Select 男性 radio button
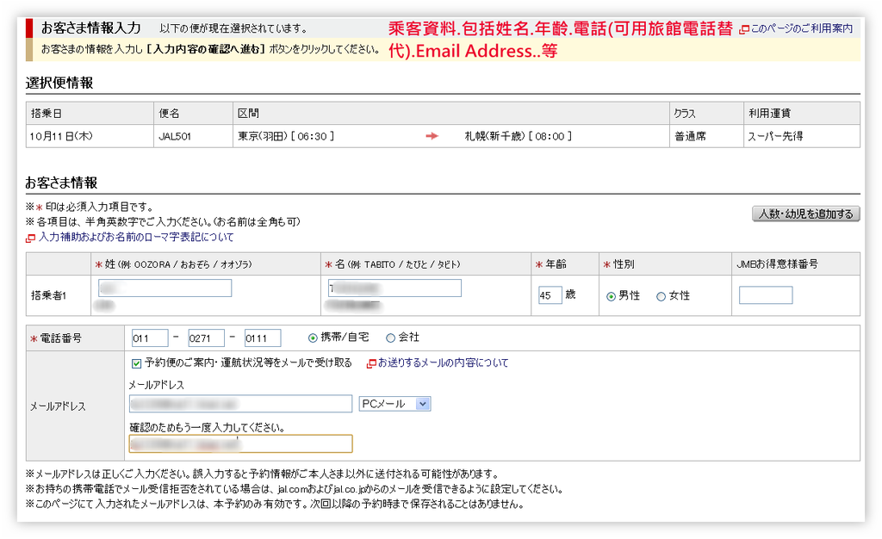882x539 pixels. (x=611, y=296)
